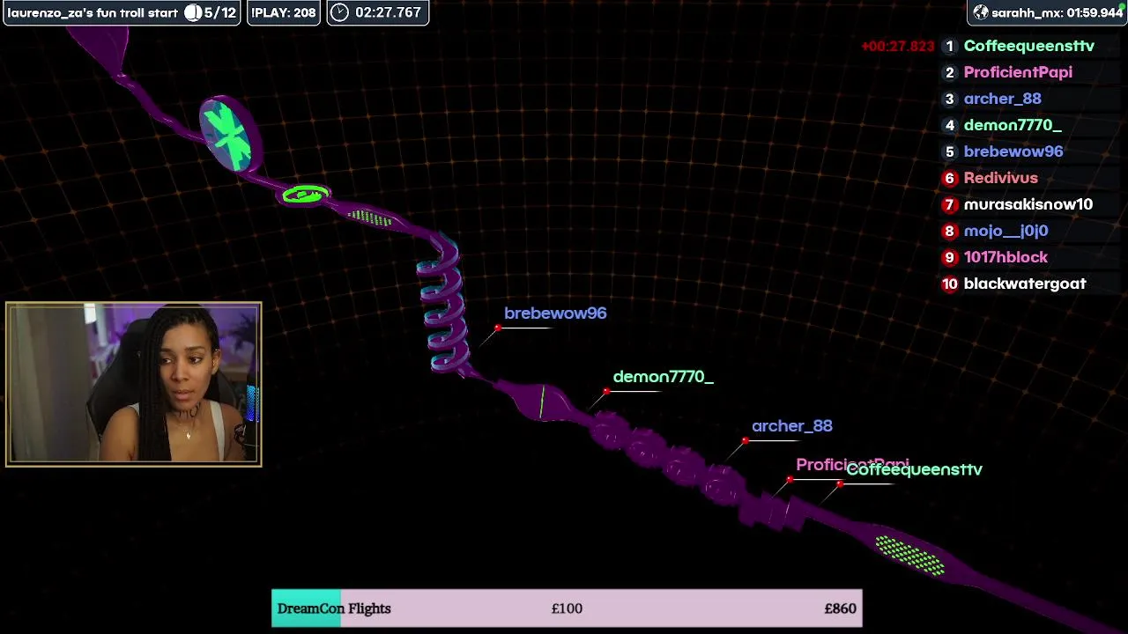Select 1017hblock in the leaderboard
The height and width of the screenshot is (634, 1128).
tap(1006, 257)
